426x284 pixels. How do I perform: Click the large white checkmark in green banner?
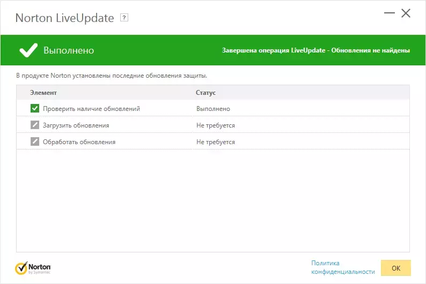28,50
